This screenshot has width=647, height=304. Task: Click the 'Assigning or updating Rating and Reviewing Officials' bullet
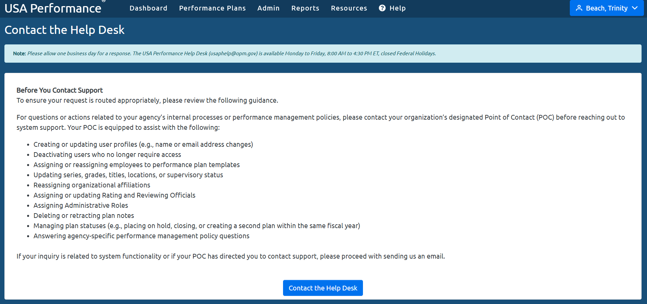[114, 195]
